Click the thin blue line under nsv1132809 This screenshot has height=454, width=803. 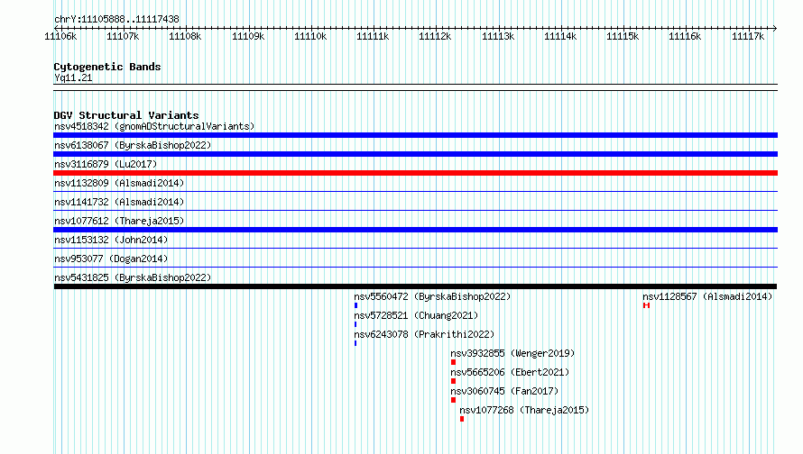[x=415, y=192]
